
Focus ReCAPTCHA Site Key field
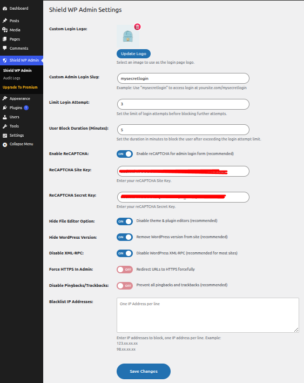tap(183, 171)
